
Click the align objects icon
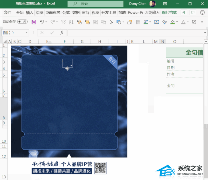tap(79, 22)
